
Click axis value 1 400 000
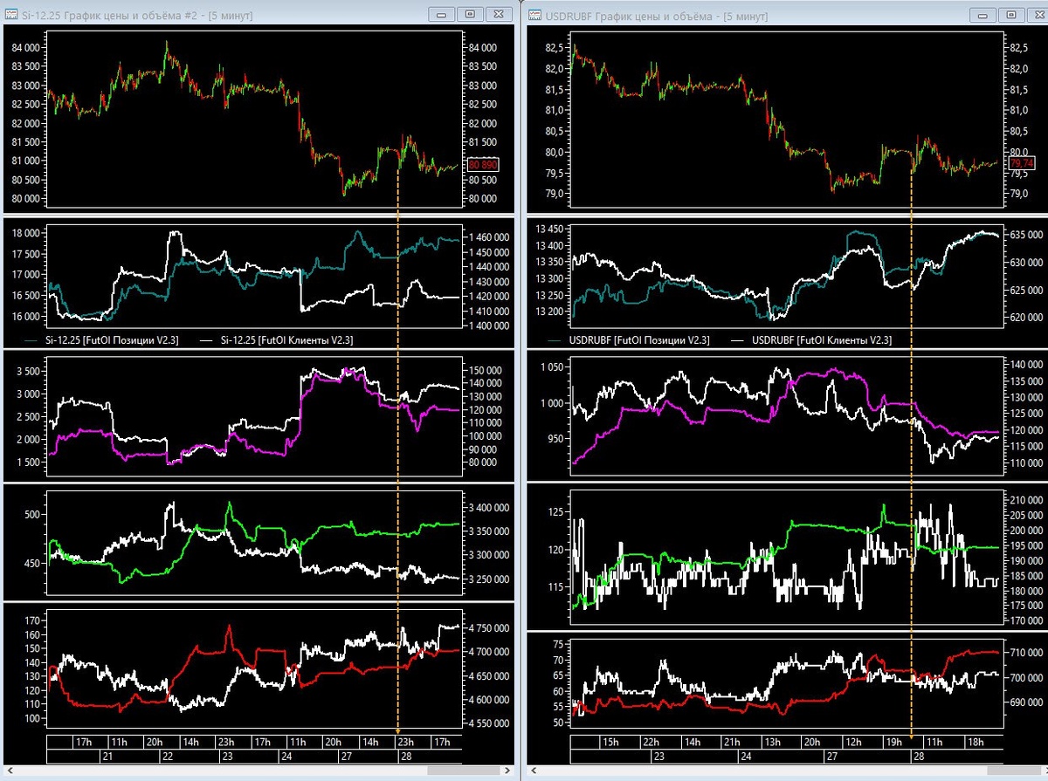pyautogui.click(x=489, y=326)
